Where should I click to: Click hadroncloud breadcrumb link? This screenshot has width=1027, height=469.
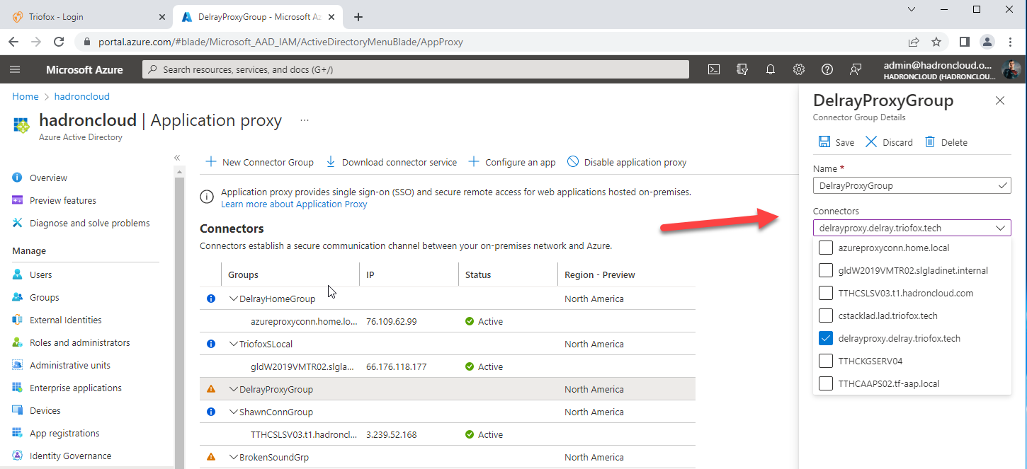tap(82, 96)
